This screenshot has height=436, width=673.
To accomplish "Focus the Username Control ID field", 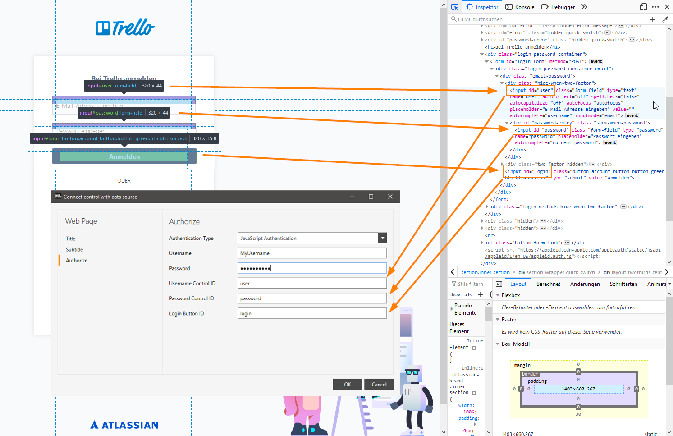I will (312, 283).
